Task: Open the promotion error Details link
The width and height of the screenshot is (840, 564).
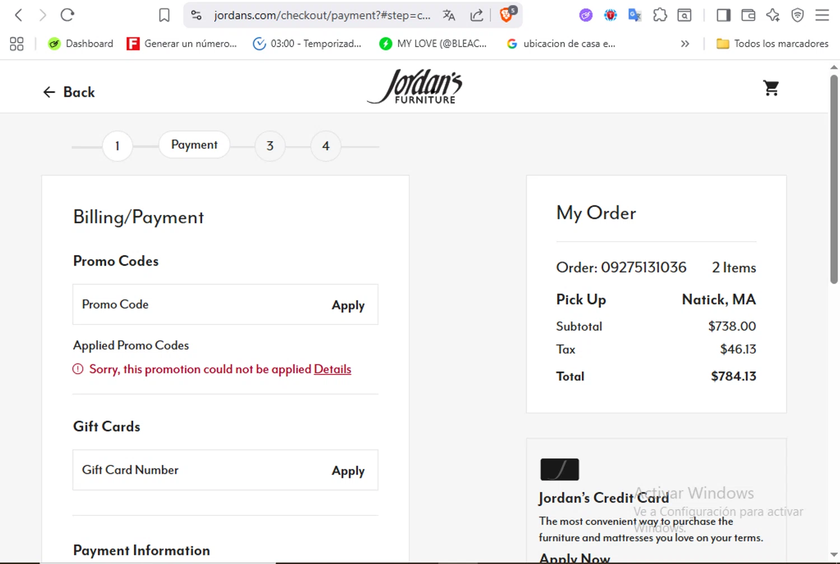Action: tap(333, 369)
